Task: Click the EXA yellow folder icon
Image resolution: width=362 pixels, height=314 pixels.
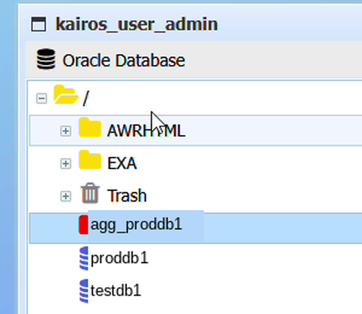Action: 90,160
